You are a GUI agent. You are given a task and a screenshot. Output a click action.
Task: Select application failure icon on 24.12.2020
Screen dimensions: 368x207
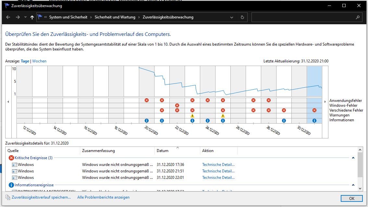pyautogui.click(x=208, y=100)
